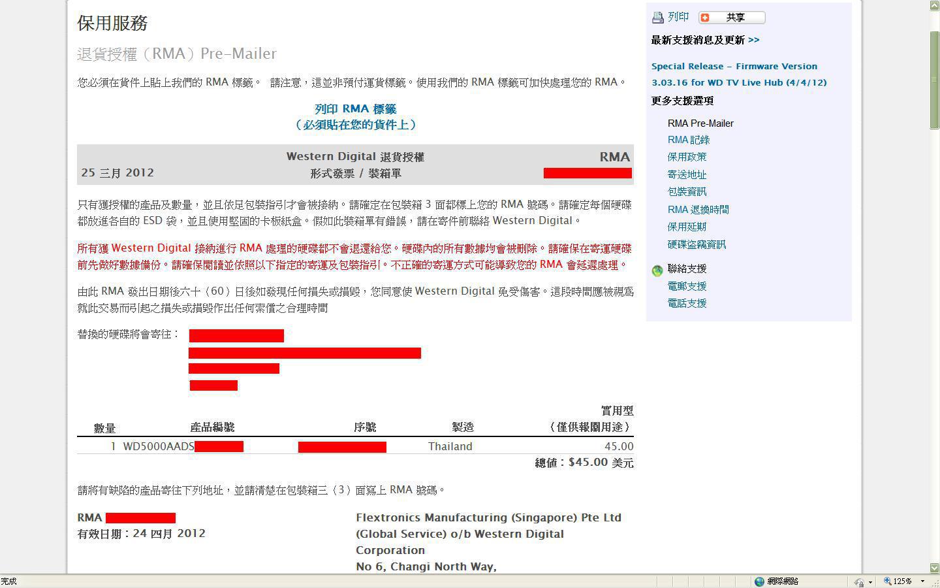Open the 最新支援消息及更新 >> link
The image size is (940, 588).
(705, 40)
